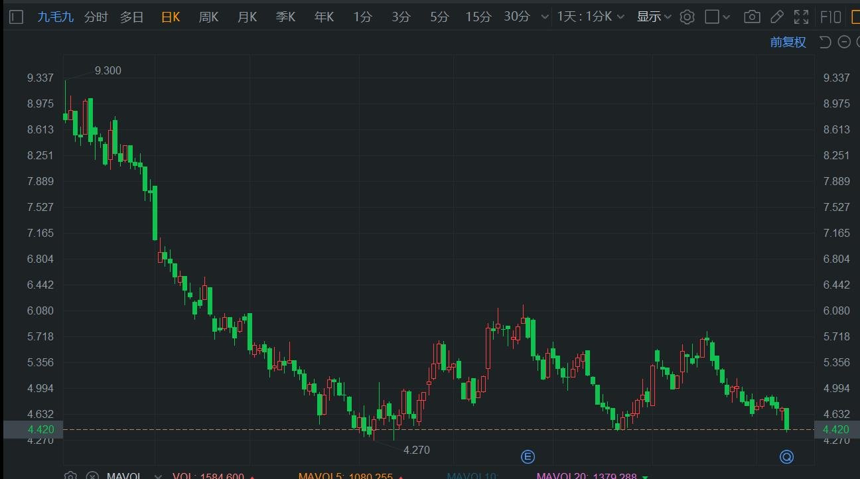Click the circled minus zoom-out icon
This screenshot has height=479, width=860.
[x=844, y=42]
